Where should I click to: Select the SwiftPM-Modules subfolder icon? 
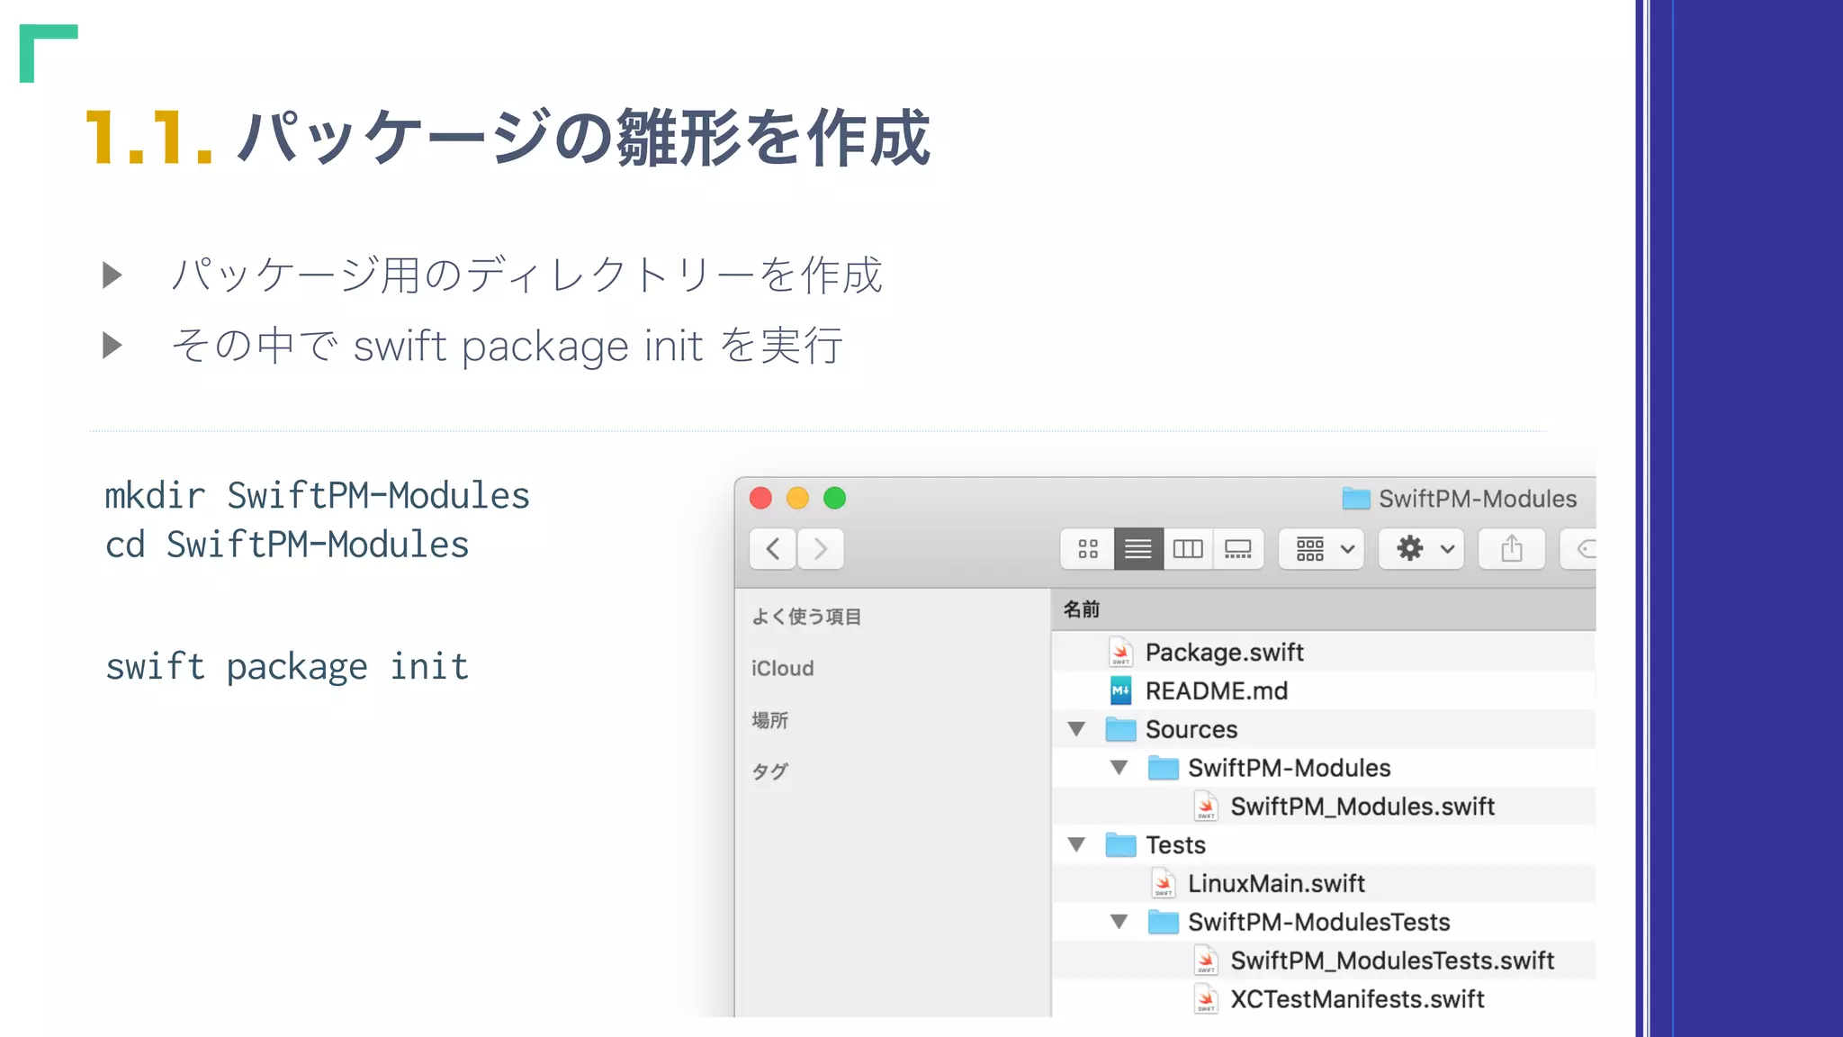[1164, 768]
